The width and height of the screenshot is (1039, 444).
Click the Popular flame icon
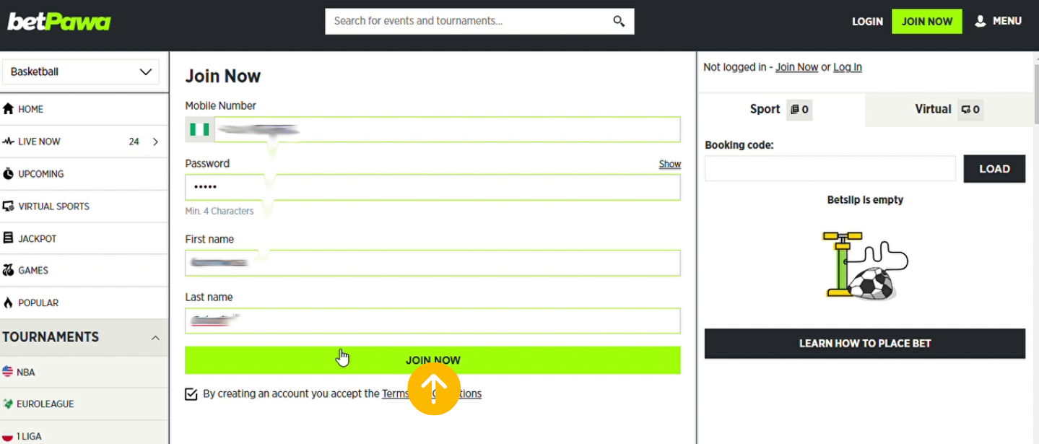click(x=9, y=303)
